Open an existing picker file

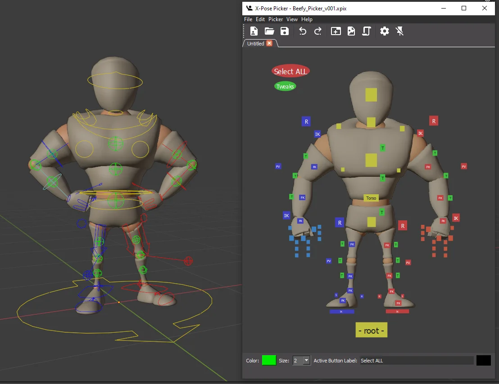[269, 31]
